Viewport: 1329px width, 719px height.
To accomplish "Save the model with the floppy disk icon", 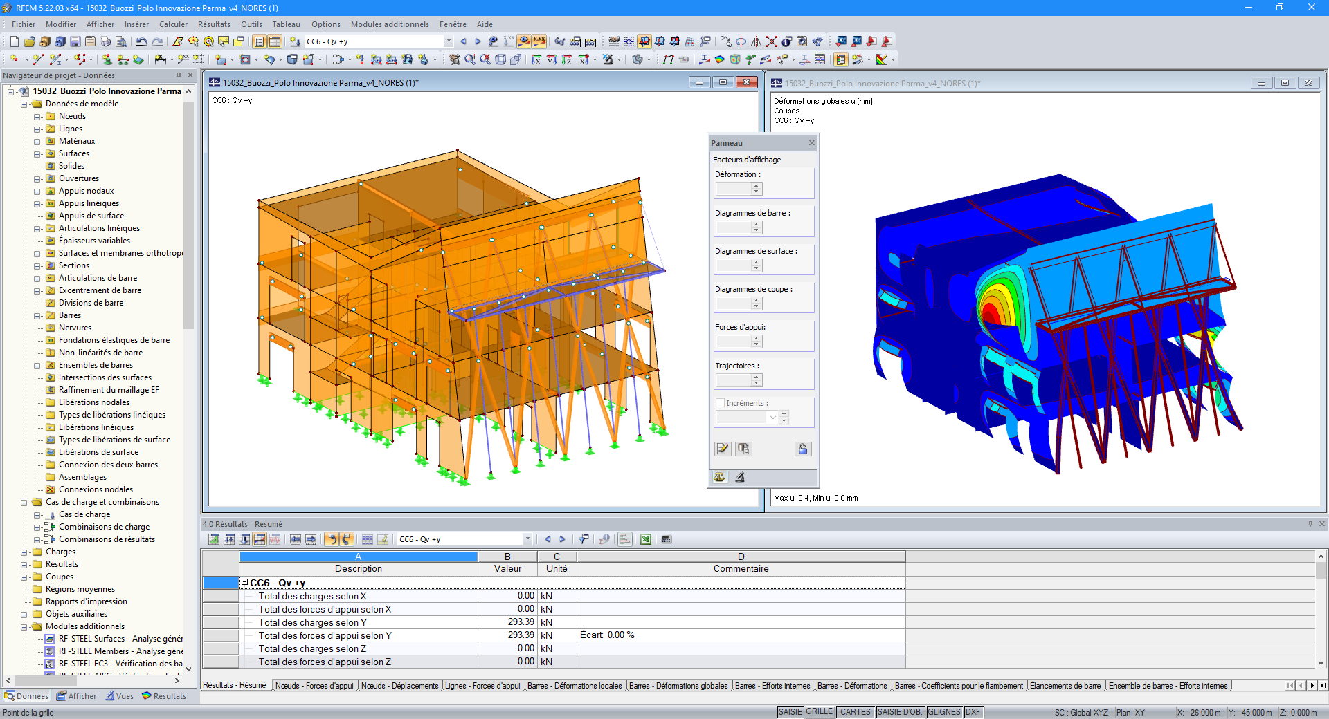I will (75, 41).
